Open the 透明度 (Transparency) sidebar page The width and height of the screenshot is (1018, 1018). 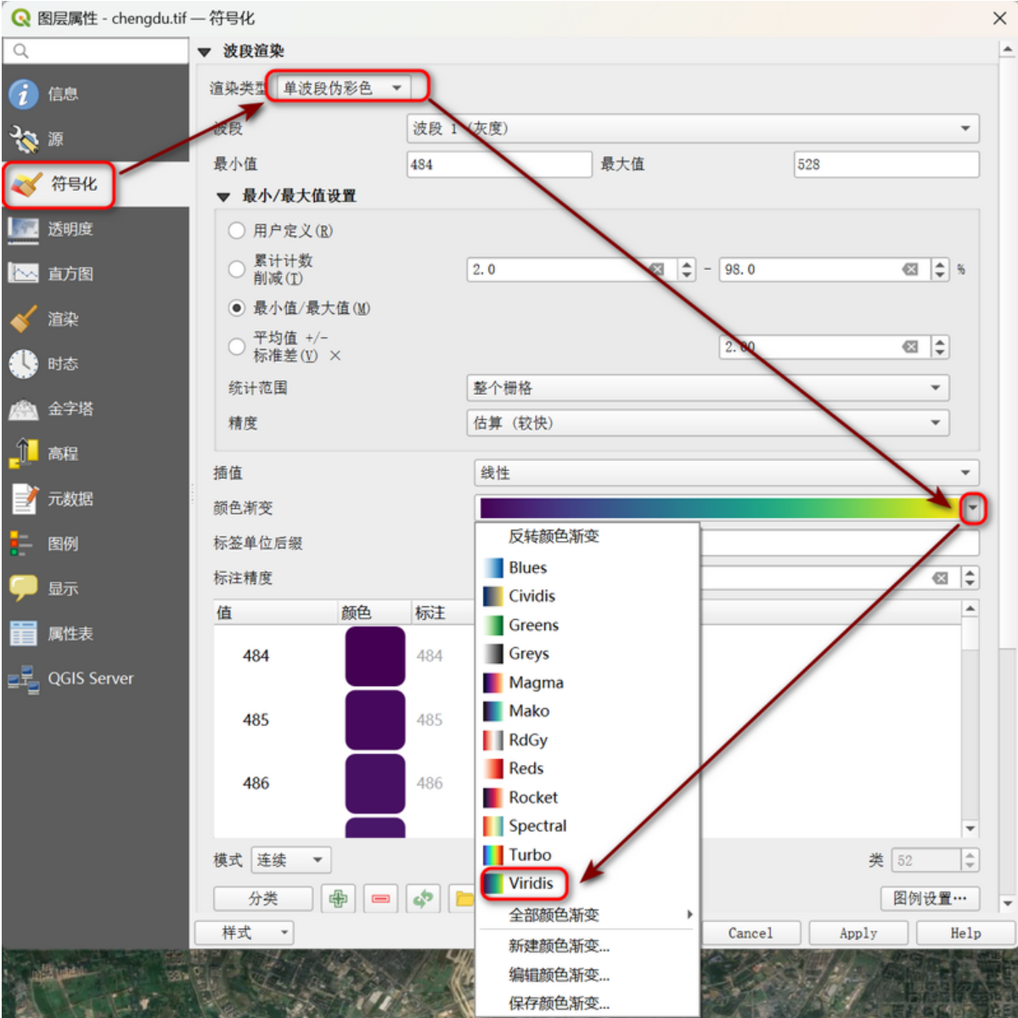tap(95, 228)
